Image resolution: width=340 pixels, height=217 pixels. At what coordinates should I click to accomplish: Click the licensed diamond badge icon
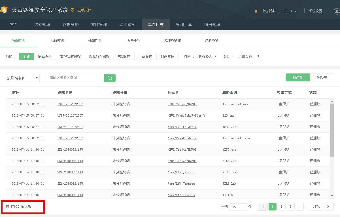[x=73, y=10]
